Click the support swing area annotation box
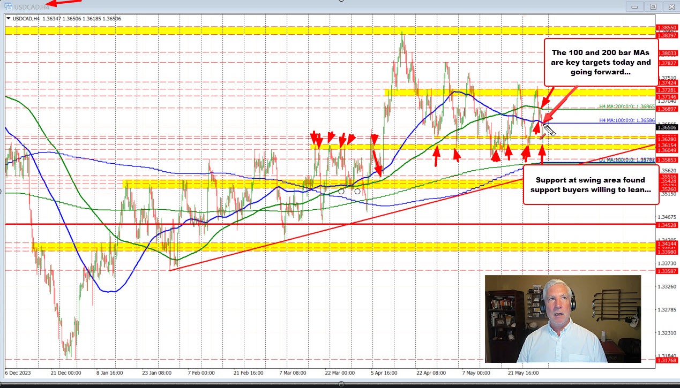This screenshot has height=388, width=680. point(591,185)
